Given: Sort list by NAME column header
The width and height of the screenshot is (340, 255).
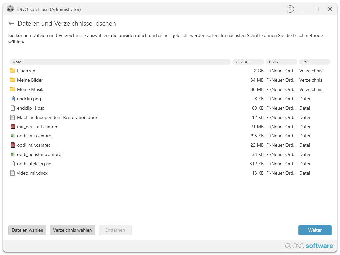Looking at the screenshot, I should click(120, 62).
